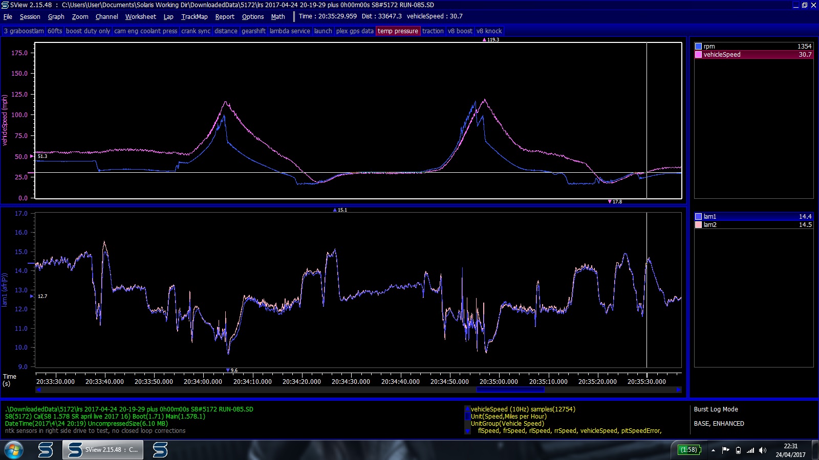The width and height of the screenshot is (819, 460).
Task: Click the lam2 channel color swatch
Action: [x=698, y=225]
